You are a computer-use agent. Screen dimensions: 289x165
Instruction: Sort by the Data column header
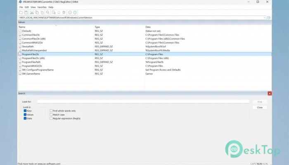click(148, 27)
